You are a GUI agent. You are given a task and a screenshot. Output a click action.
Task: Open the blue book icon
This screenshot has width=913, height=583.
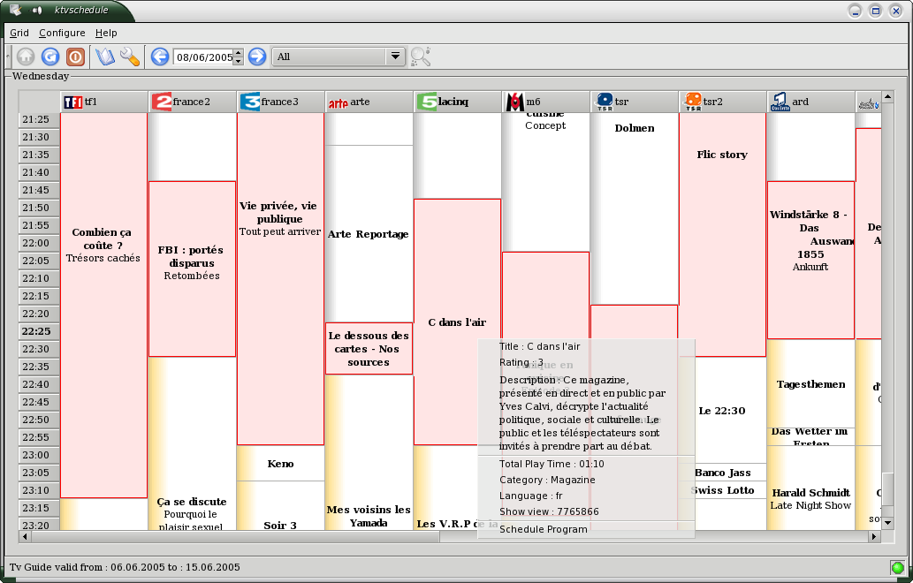click(x=105, y=57)
